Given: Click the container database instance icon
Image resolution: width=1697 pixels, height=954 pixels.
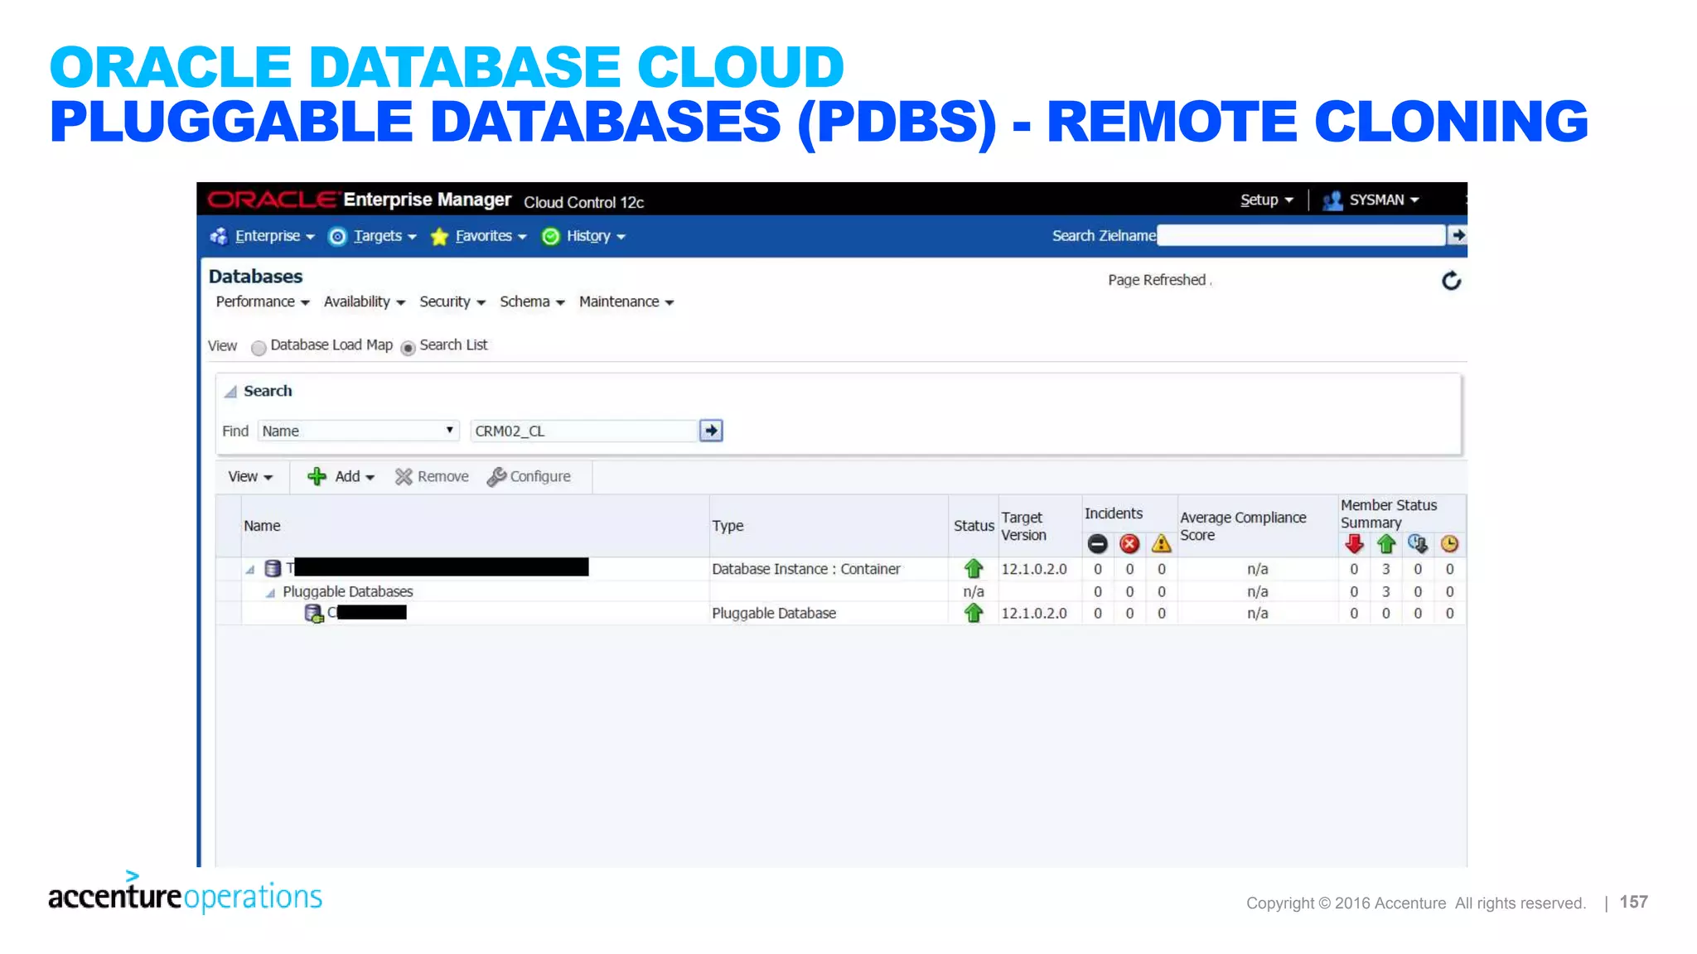Looking at the screenshot, I should [273, 568].
